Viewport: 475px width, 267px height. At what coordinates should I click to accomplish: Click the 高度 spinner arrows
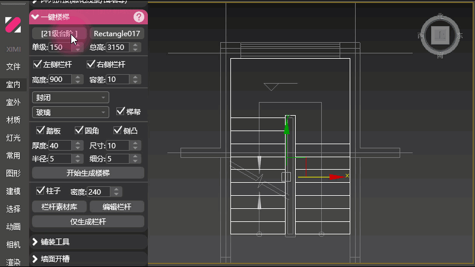78,80
